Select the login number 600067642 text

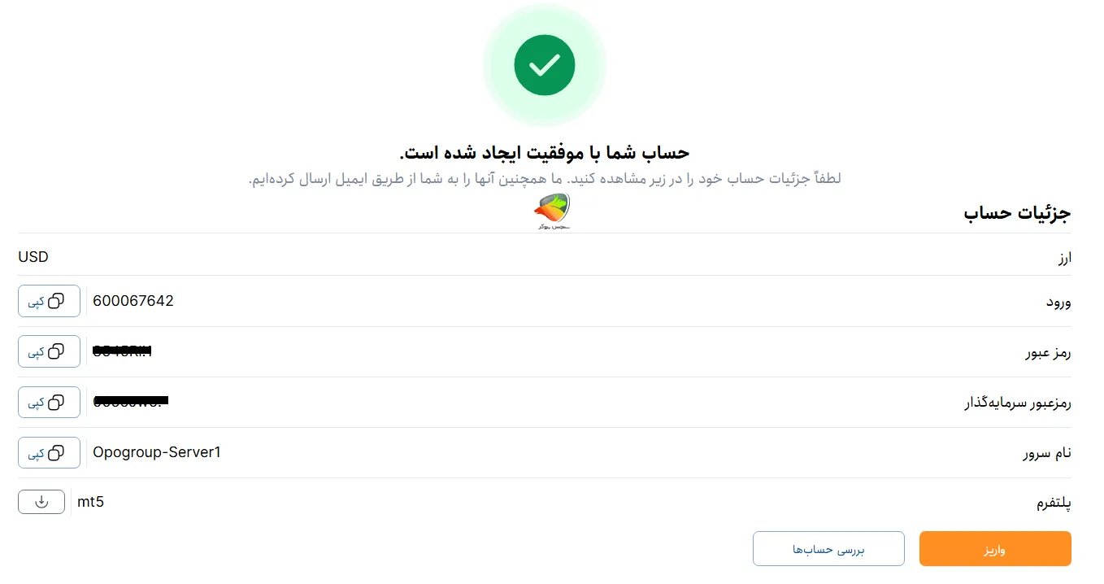point(133,300)
